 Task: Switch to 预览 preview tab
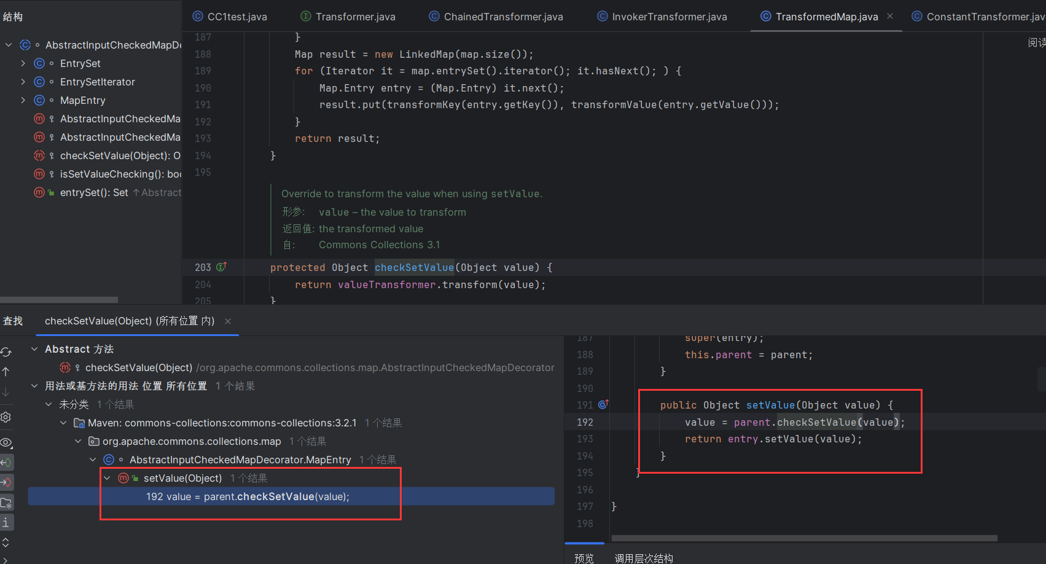pyautogui.click(x=584, y=557)
